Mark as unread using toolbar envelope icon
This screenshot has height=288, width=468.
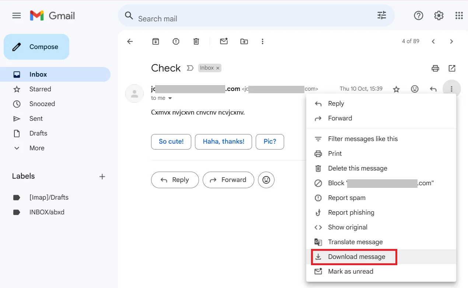(224, 41)
